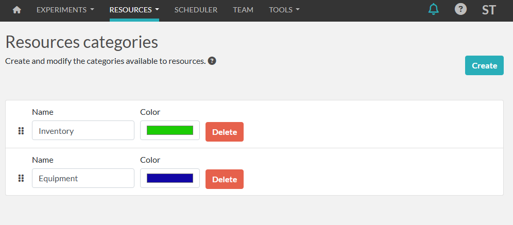
Task: Grab the drag handle for Equipment row
Action: (21, 179)
